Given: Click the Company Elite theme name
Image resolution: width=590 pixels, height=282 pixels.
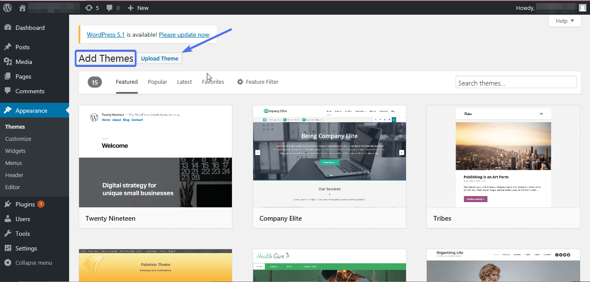Looking at the screenshot, I should coord(281,219).
